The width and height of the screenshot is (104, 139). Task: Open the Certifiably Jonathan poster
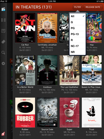[x=47, y=28]
